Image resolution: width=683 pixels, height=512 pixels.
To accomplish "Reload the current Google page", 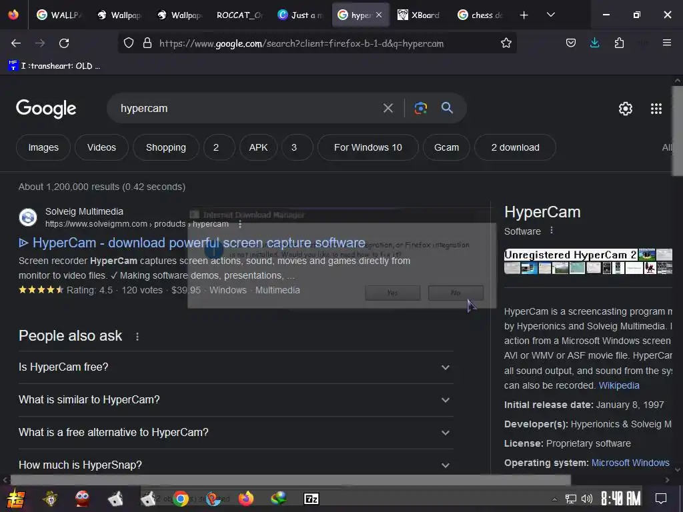I will click(x=64, y=43).
